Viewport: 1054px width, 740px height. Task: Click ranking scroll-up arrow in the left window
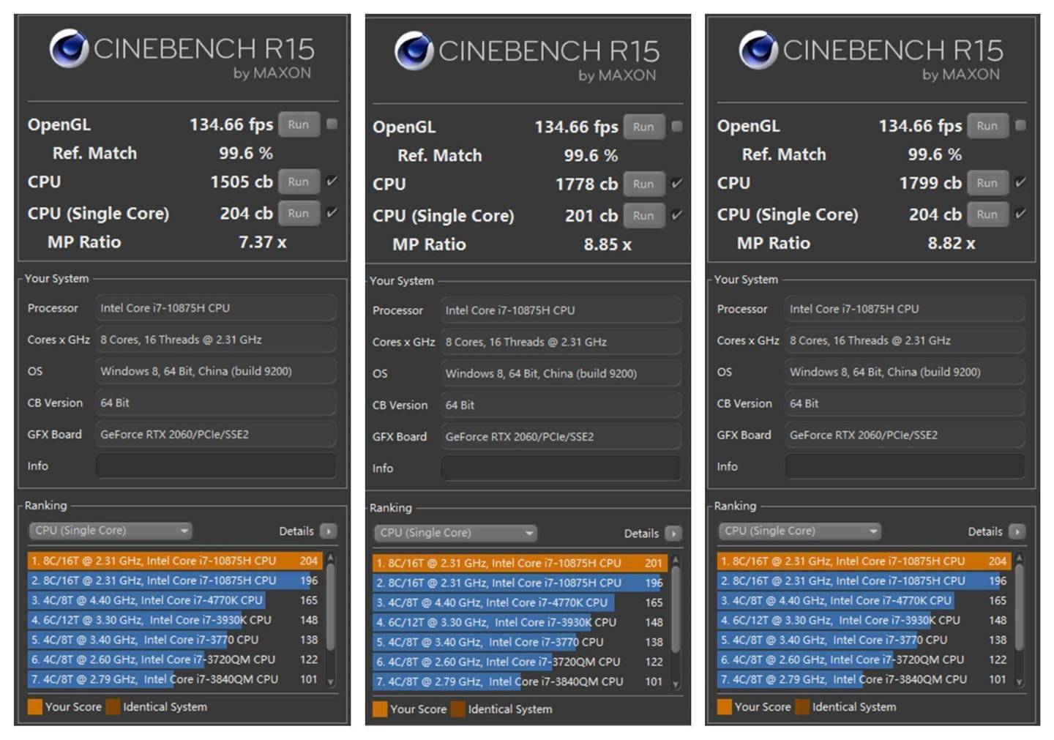coord(331,558)
